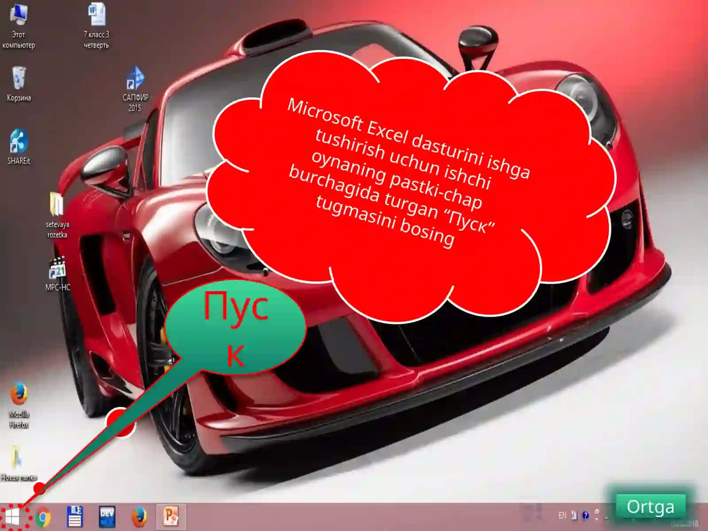The height and width of the screenshot is (531, 708).
Task: Open the Новая папка folder
Action: point(19,464)
